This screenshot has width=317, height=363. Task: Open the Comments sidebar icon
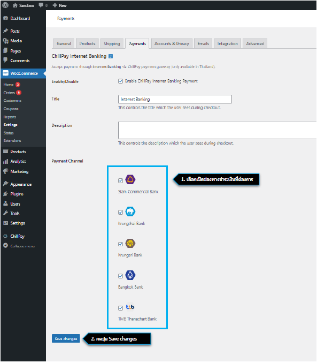5,60
